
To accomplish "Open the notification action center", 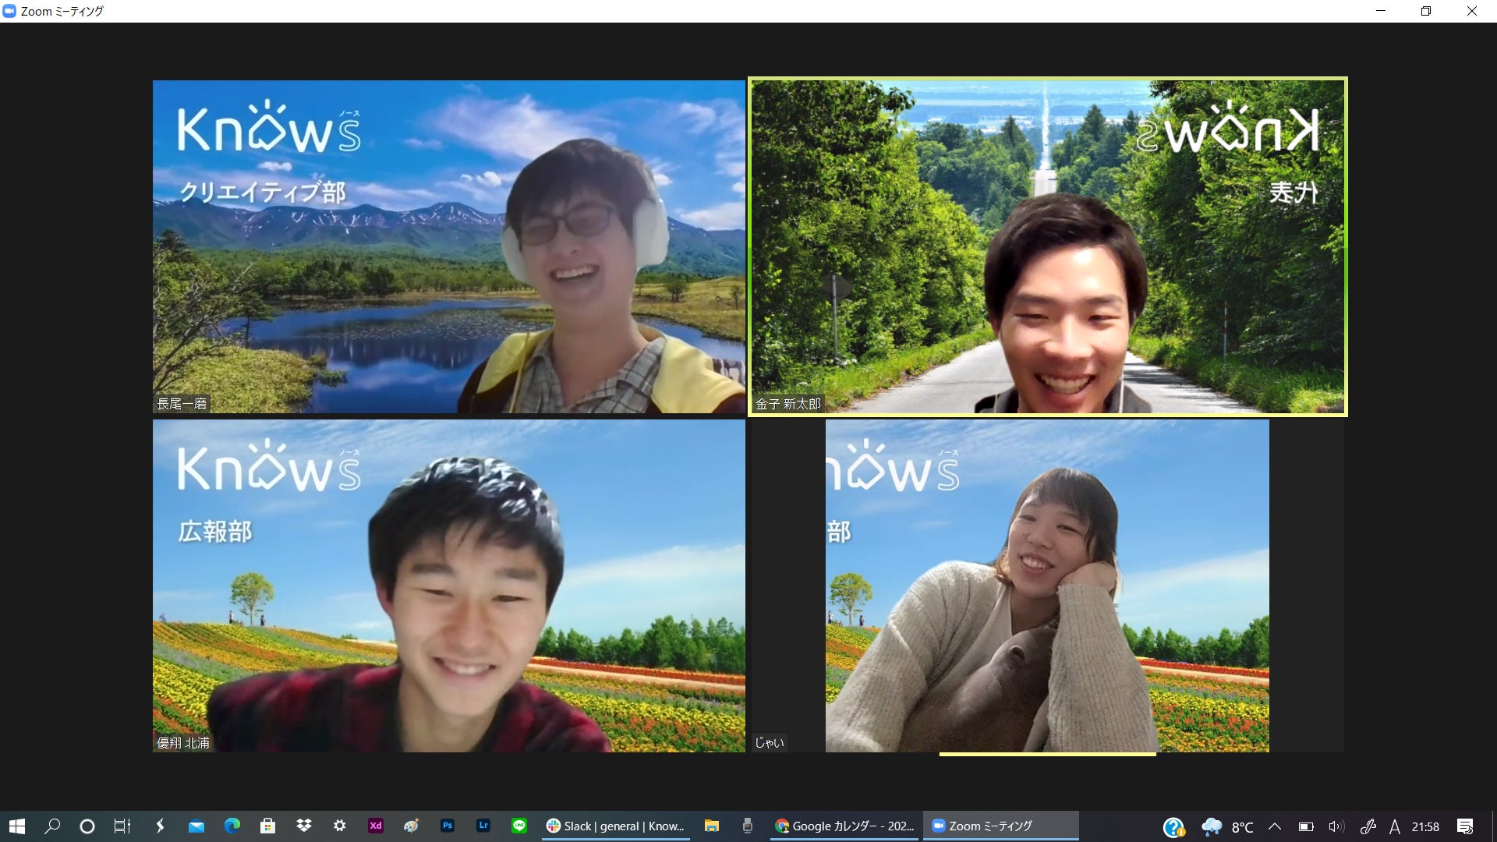I will [1465, 826].
